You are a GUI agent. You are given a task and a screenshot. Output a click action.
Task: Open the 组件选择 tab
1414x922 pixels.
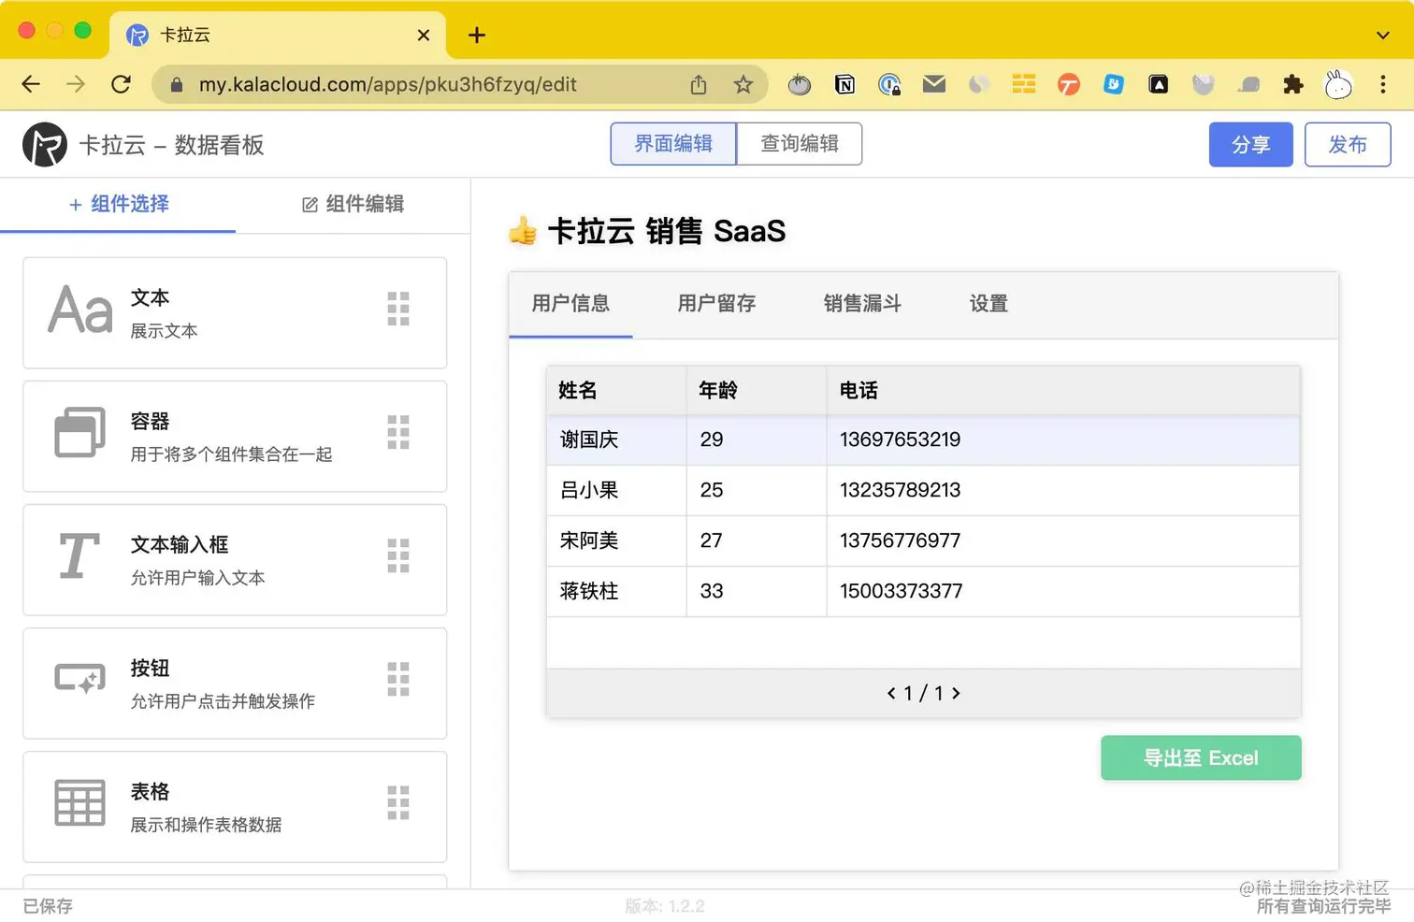(119, 204)
